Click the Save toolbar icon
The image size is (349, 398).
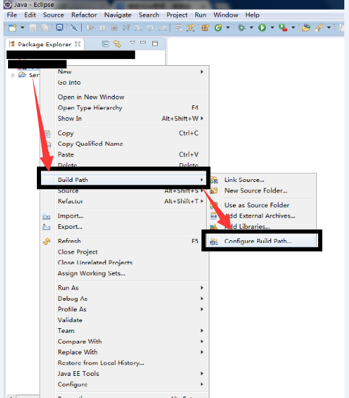[33, 28]
